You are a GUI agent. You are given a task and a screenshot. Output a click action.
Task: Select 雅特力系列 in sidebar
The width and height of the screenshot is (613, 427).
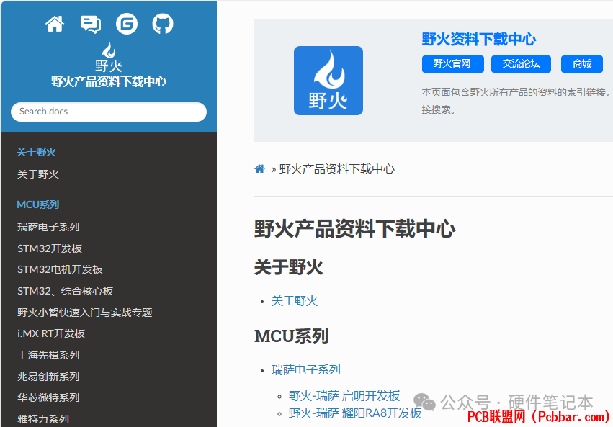[43, 419]
